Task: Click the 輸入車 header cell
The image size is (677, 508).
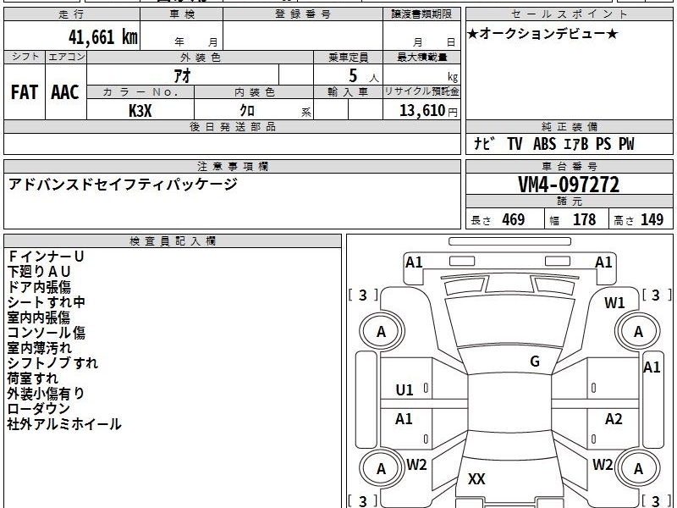Action: pos(348,91)
